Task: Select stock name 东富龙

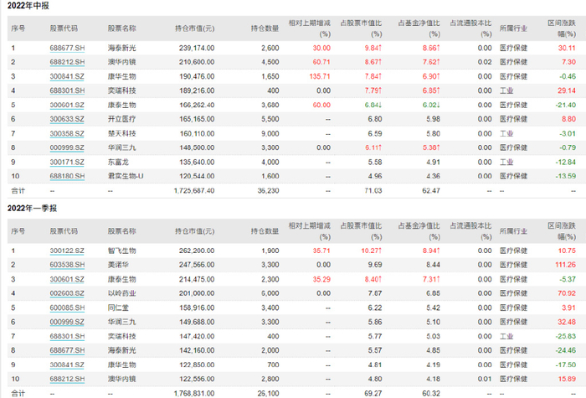Action: click(119, 162)
